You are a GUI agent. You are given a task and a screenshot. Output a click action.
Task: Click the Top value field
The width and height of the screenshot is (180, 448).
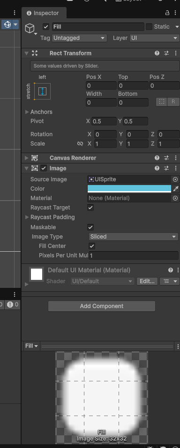(x=133, y=85)
